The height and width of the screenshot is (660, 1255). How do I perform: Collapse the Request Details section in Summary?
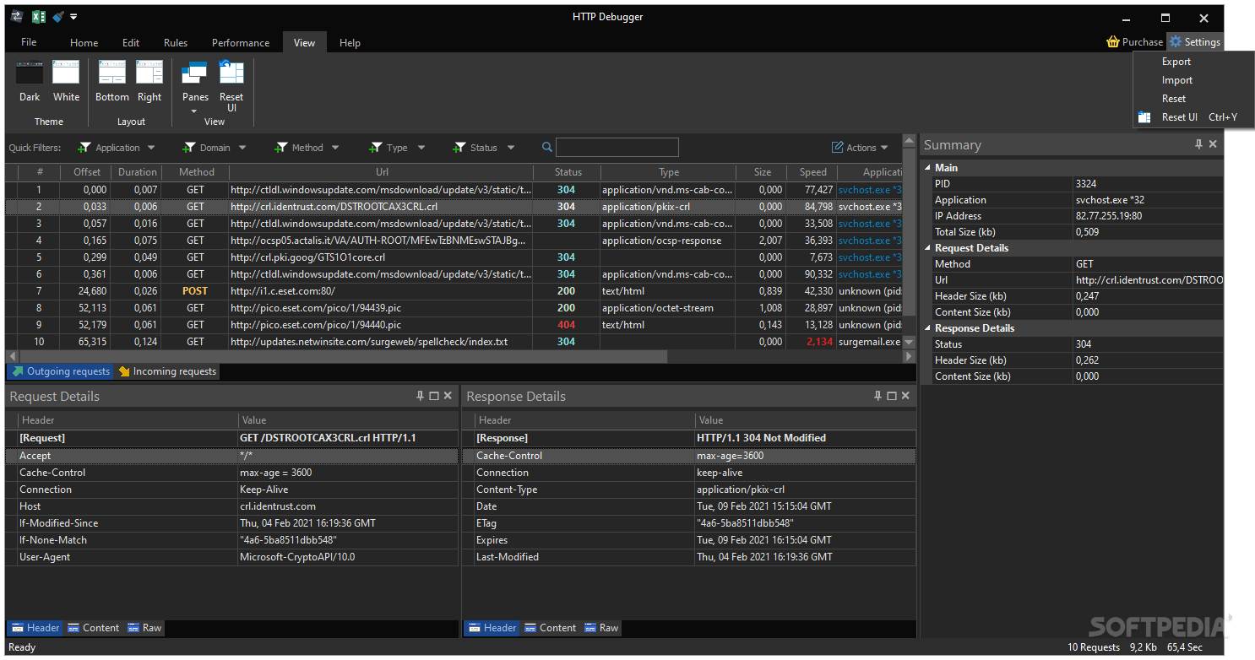point(926,248)
